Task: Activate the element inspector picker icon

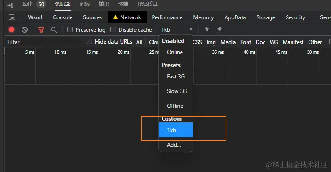Action: tap(11, 17)
